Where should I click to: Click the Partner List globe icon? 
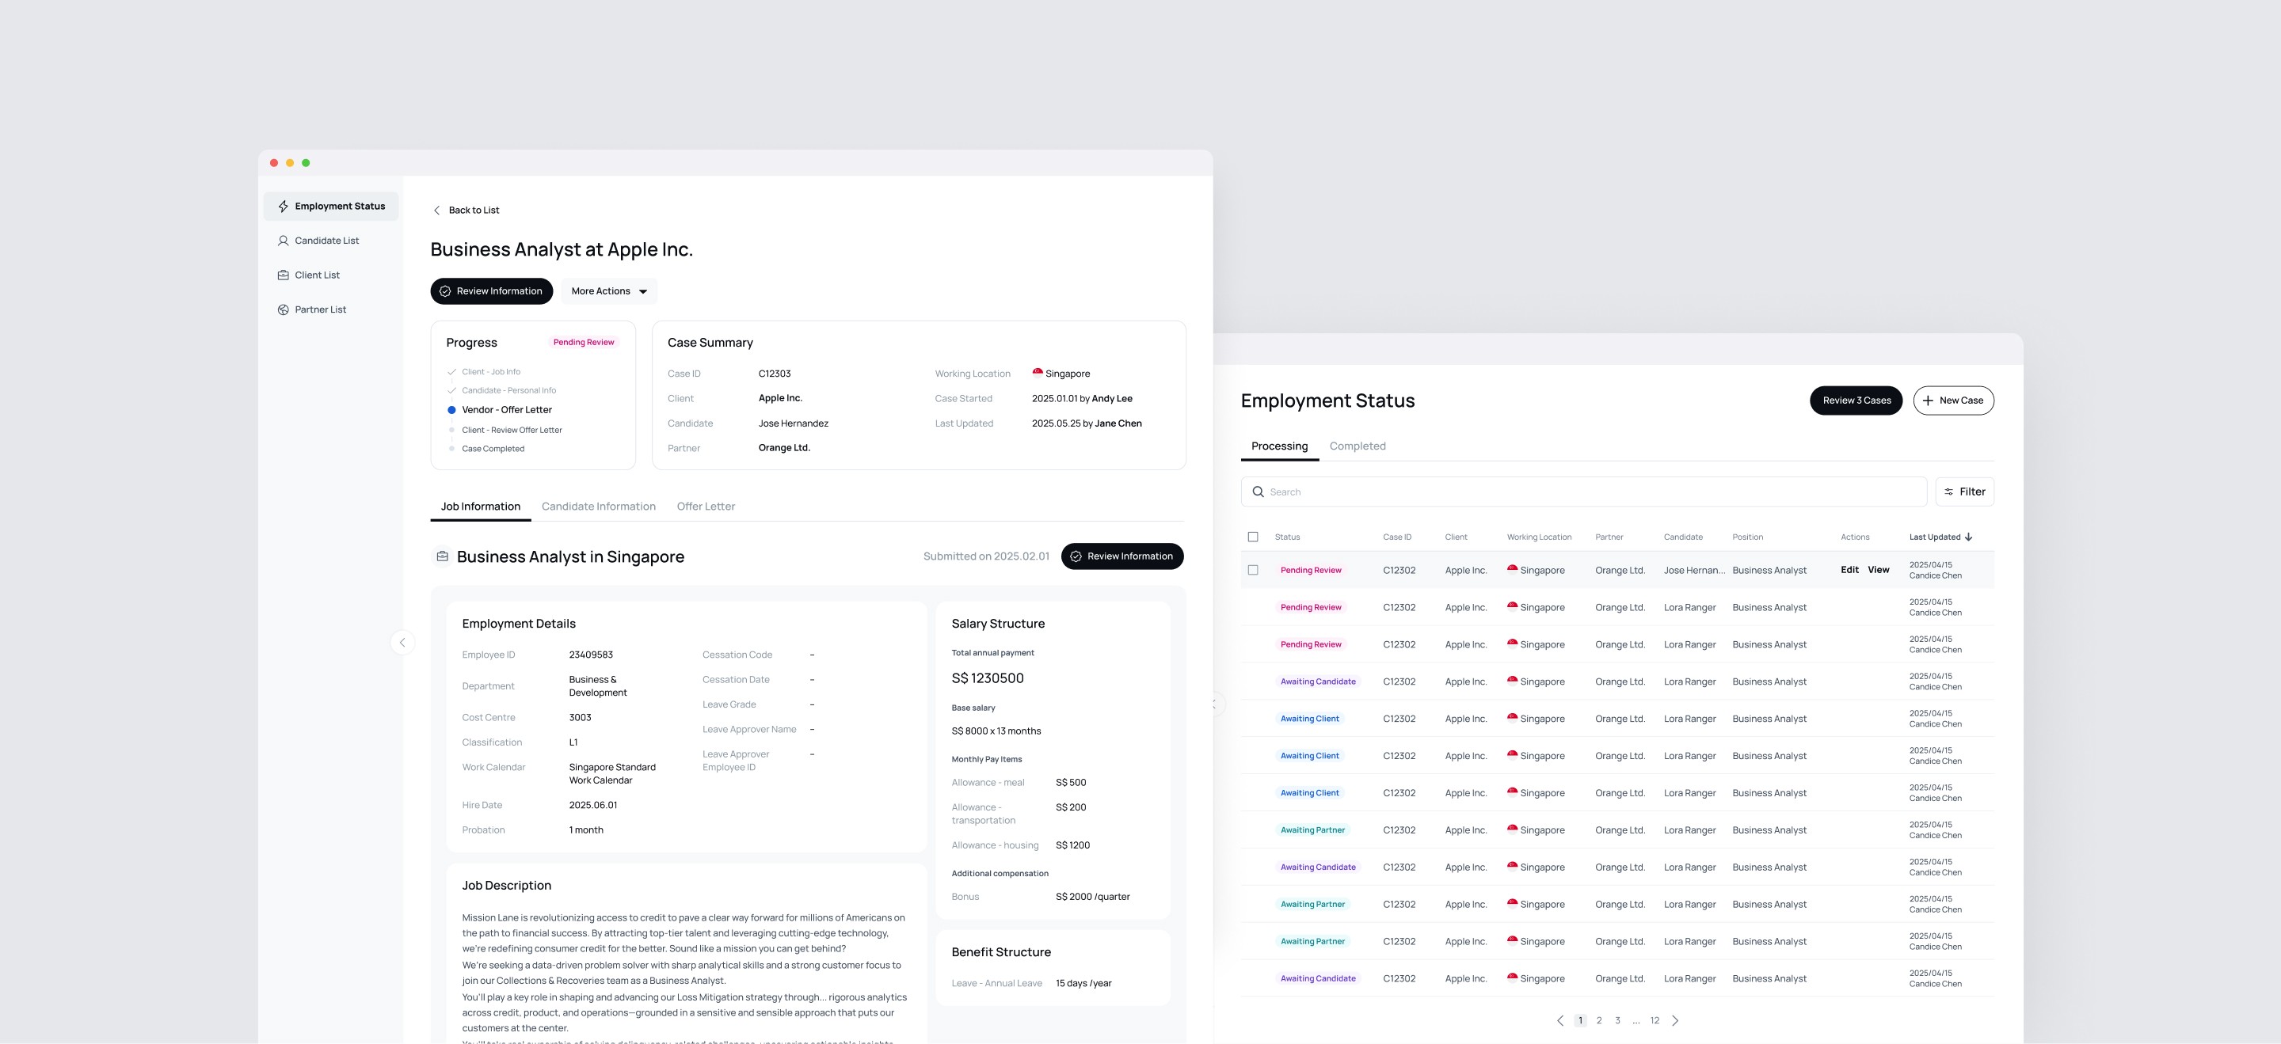click(284, 309)
